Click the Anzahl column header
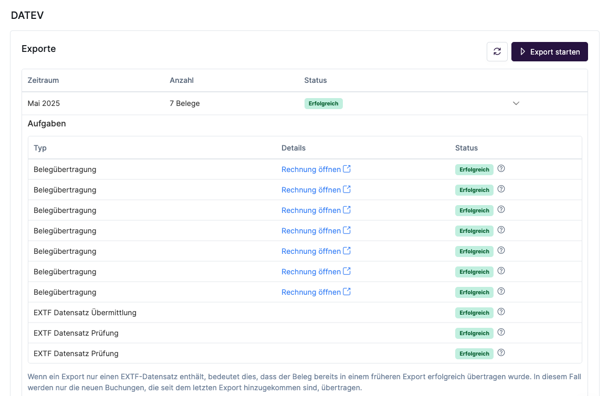 [x=182, y=80]
